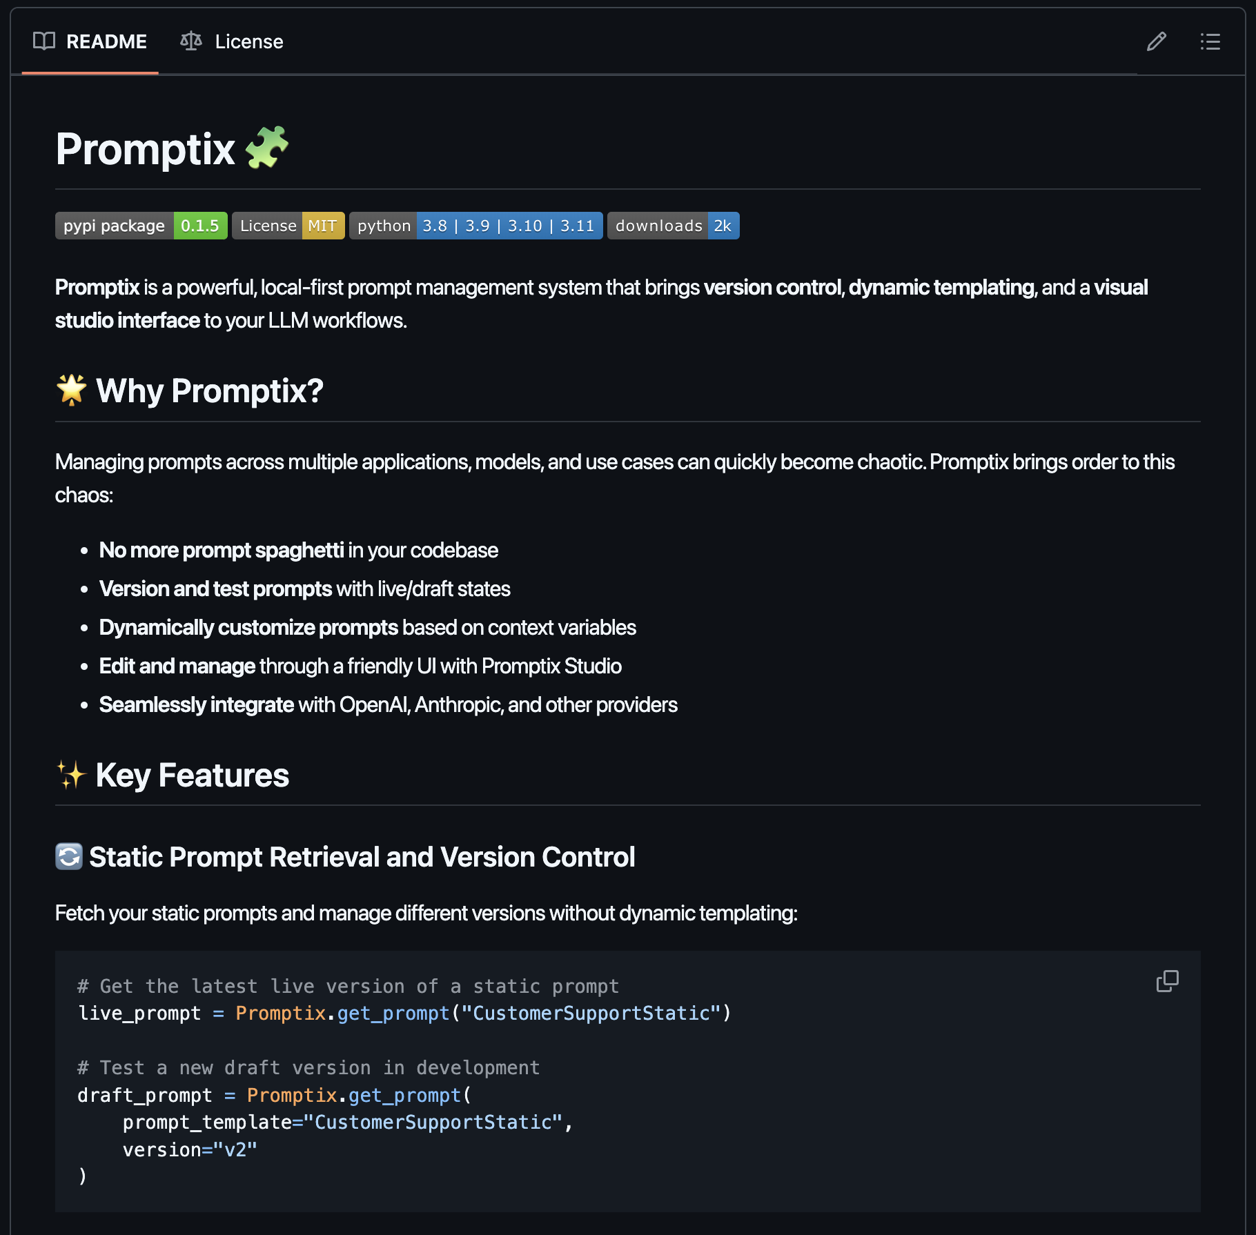This screenshot has height=1235, width=1256.
Task: Click the pencil edit README icon
Action: (x=1156, y=42)
